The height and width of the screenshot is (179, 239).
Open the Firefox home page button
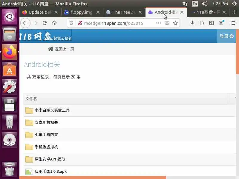point(54,23)
